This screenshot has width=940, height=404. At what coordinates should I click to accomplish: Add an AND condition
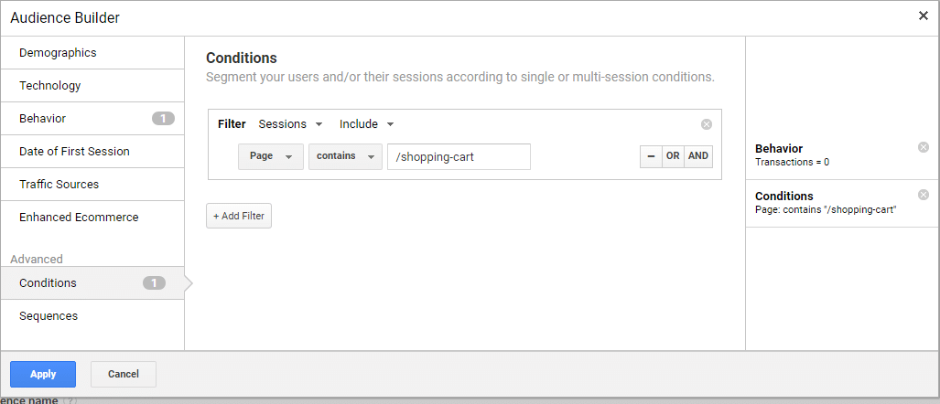coord(698,156)
